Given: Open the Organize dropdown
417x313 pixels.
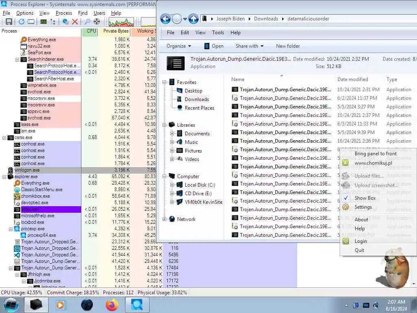Looking at the screenshot, I should [179, 46].
